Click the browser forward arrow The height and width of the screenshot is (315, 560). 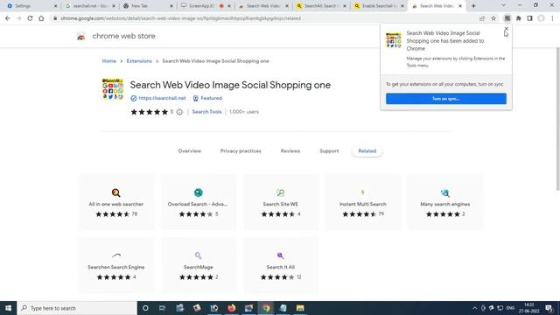click(18, 18)
